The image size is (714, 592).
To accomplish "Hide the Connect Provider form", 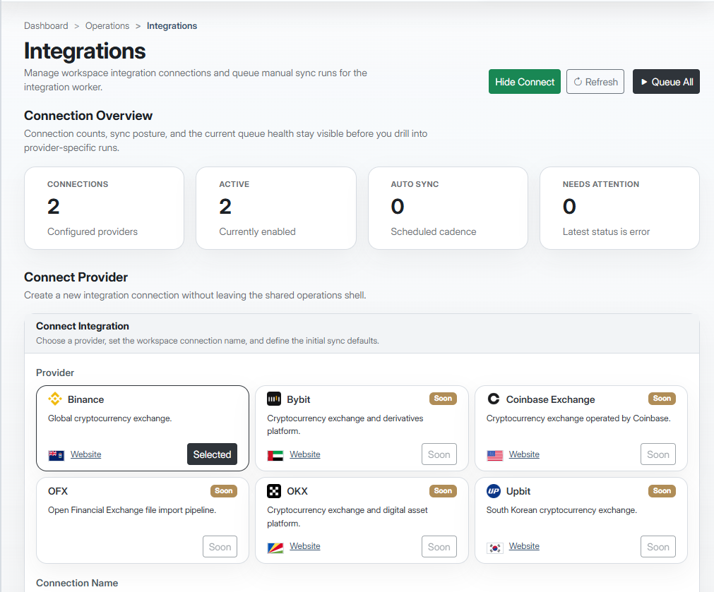I will click(x=524, y=81).
